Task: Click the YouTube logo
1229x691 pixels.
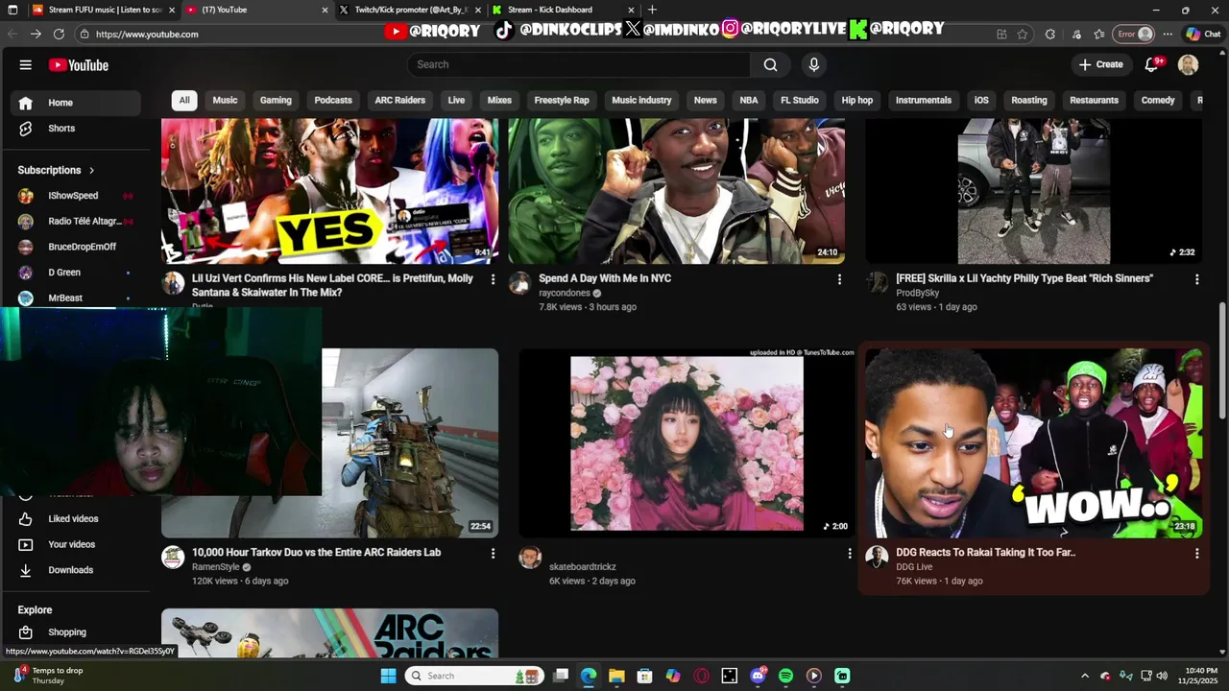Action: pyautogui.click(x=79, y=65)
